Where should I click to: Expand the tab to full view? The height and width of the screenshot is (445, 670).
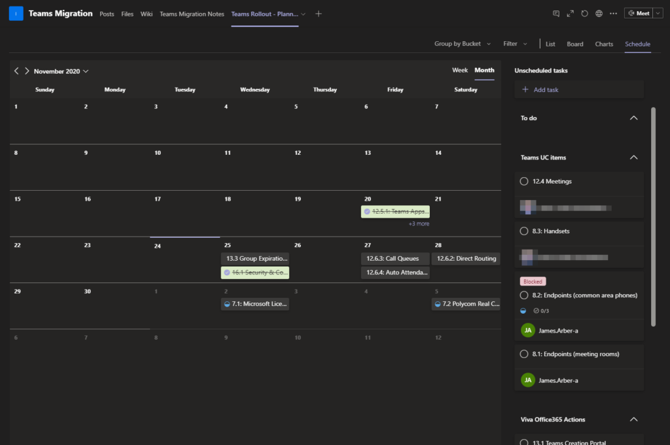click(570, 14)
